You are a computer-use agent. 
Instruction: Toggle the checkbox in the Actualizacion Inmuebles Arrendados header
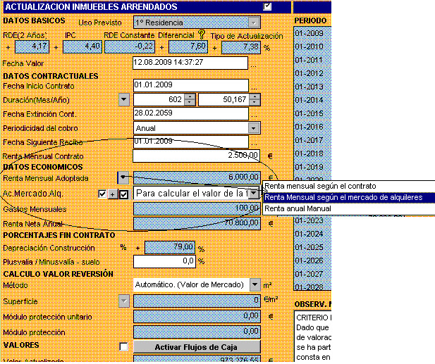click(x=267, y=6)
